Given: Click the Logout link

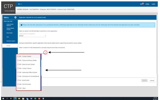Looking at the screenshot, I should pyautogui.click(x=153, y=4).
